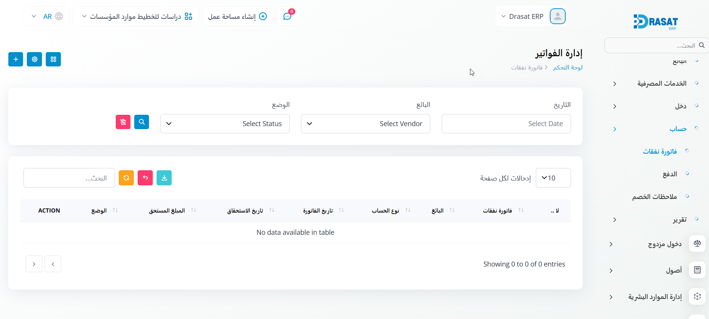Click the blue search filter icon
This screenshot has width=709, height=319.
coord(141,122)
